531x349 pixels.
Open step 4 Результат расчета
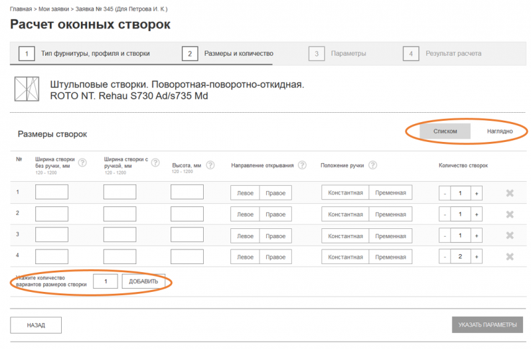pos(442,54)
